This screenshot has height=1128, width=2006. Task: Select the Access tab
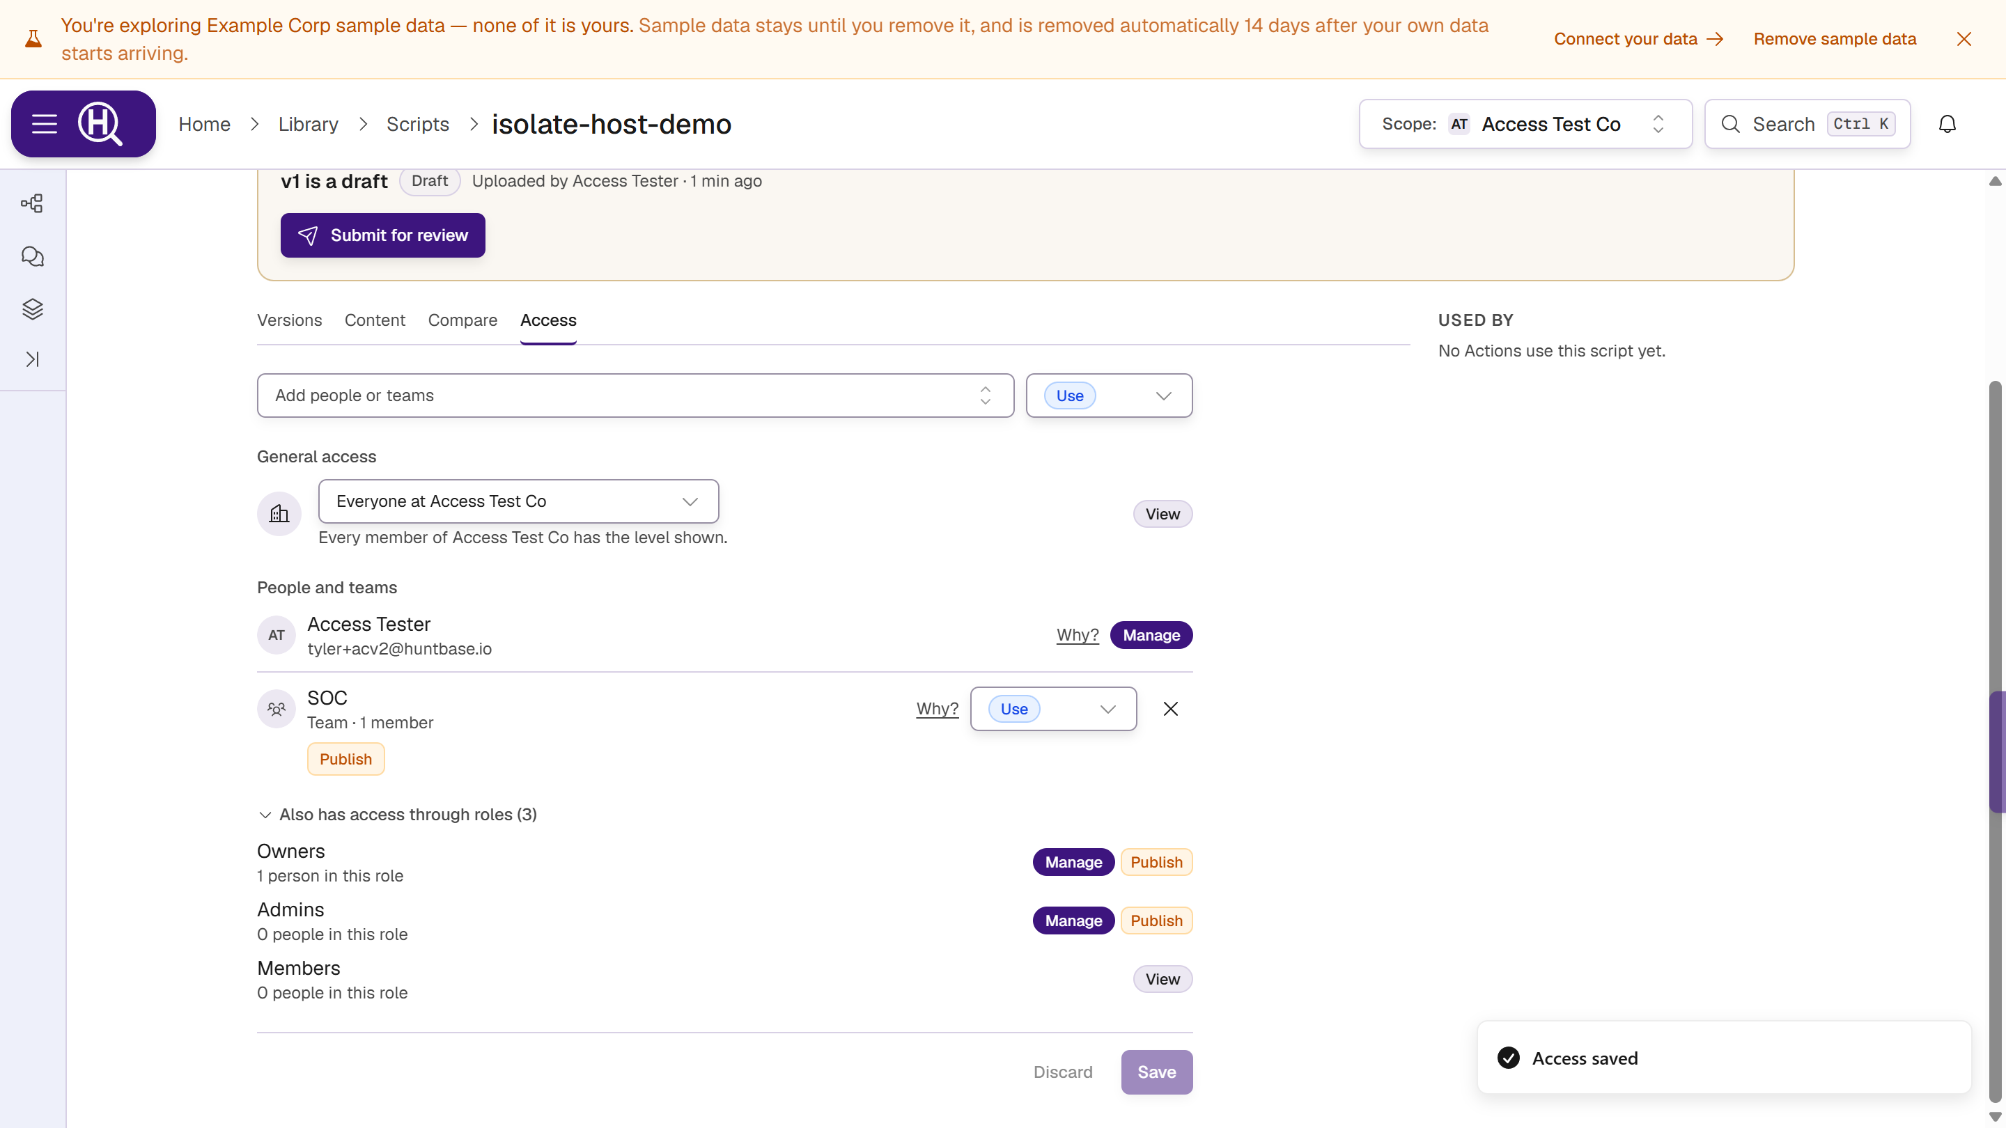coord(548,320)
